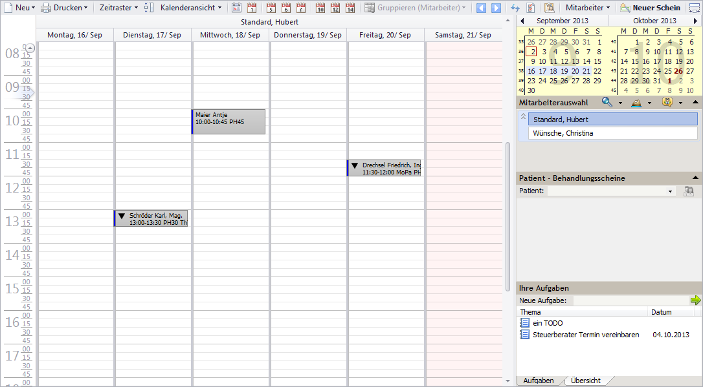Open dropdown arrow next to magnifier icon

pyautogui.click(x=621, y=103)
